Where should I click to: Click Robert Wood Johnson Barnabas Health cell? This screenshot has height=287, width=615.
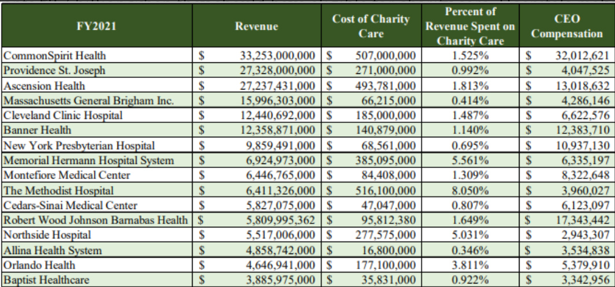pyautogui.click(x=97, y=220)
